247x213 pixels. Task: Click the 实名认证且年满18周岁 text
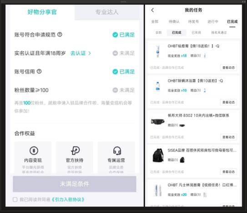coord(40,53)
